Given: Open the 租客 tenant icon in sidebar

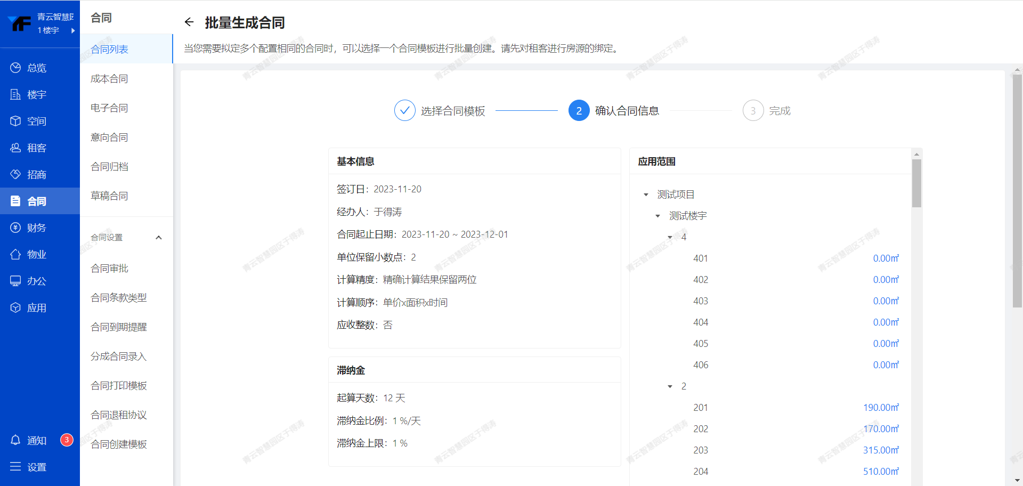Looking at the screenshot, I should point(15,148).
